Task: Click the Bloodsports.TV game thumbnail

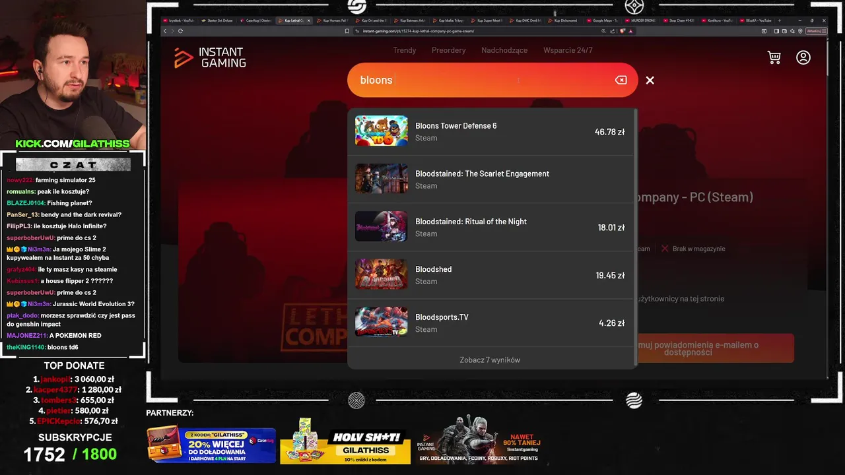Action: pyautogui.click(x=382, y=322)
